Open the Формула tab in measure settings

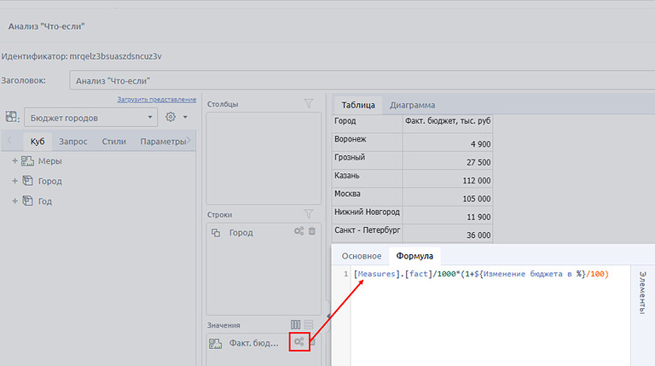(414, 256)
